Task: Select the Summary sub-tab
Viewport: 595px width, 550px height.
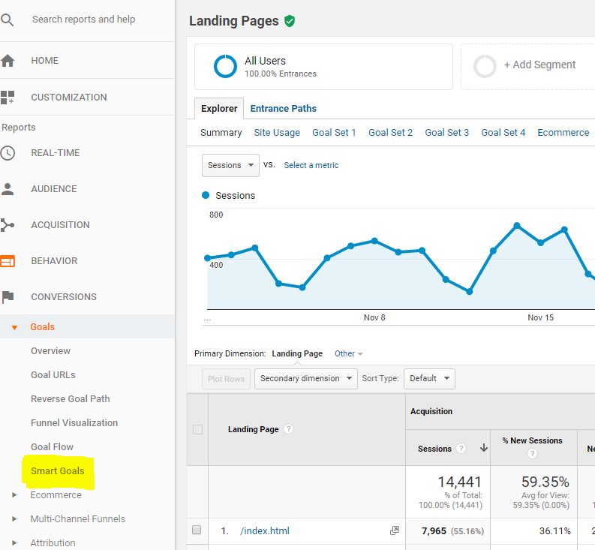Action: (221, 133)
